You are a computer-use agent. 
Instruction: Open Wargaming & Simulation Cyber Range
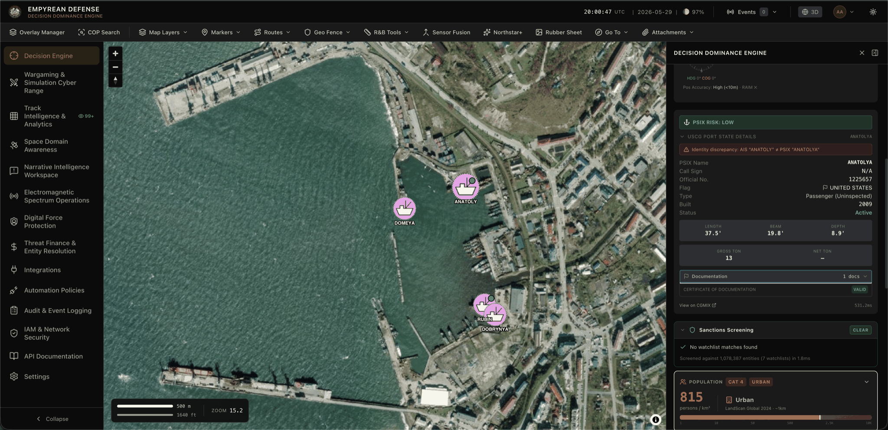point(52,83)
